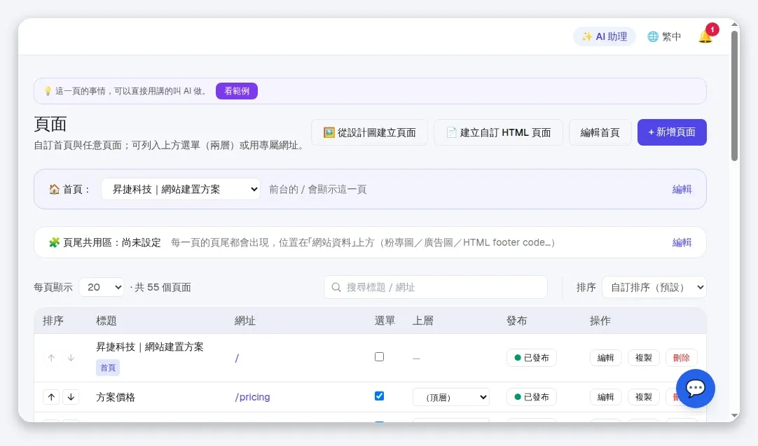Click 複製 button in 昇捷科技 row
This screenshot has height=446, width=758.
coord(643,358)
